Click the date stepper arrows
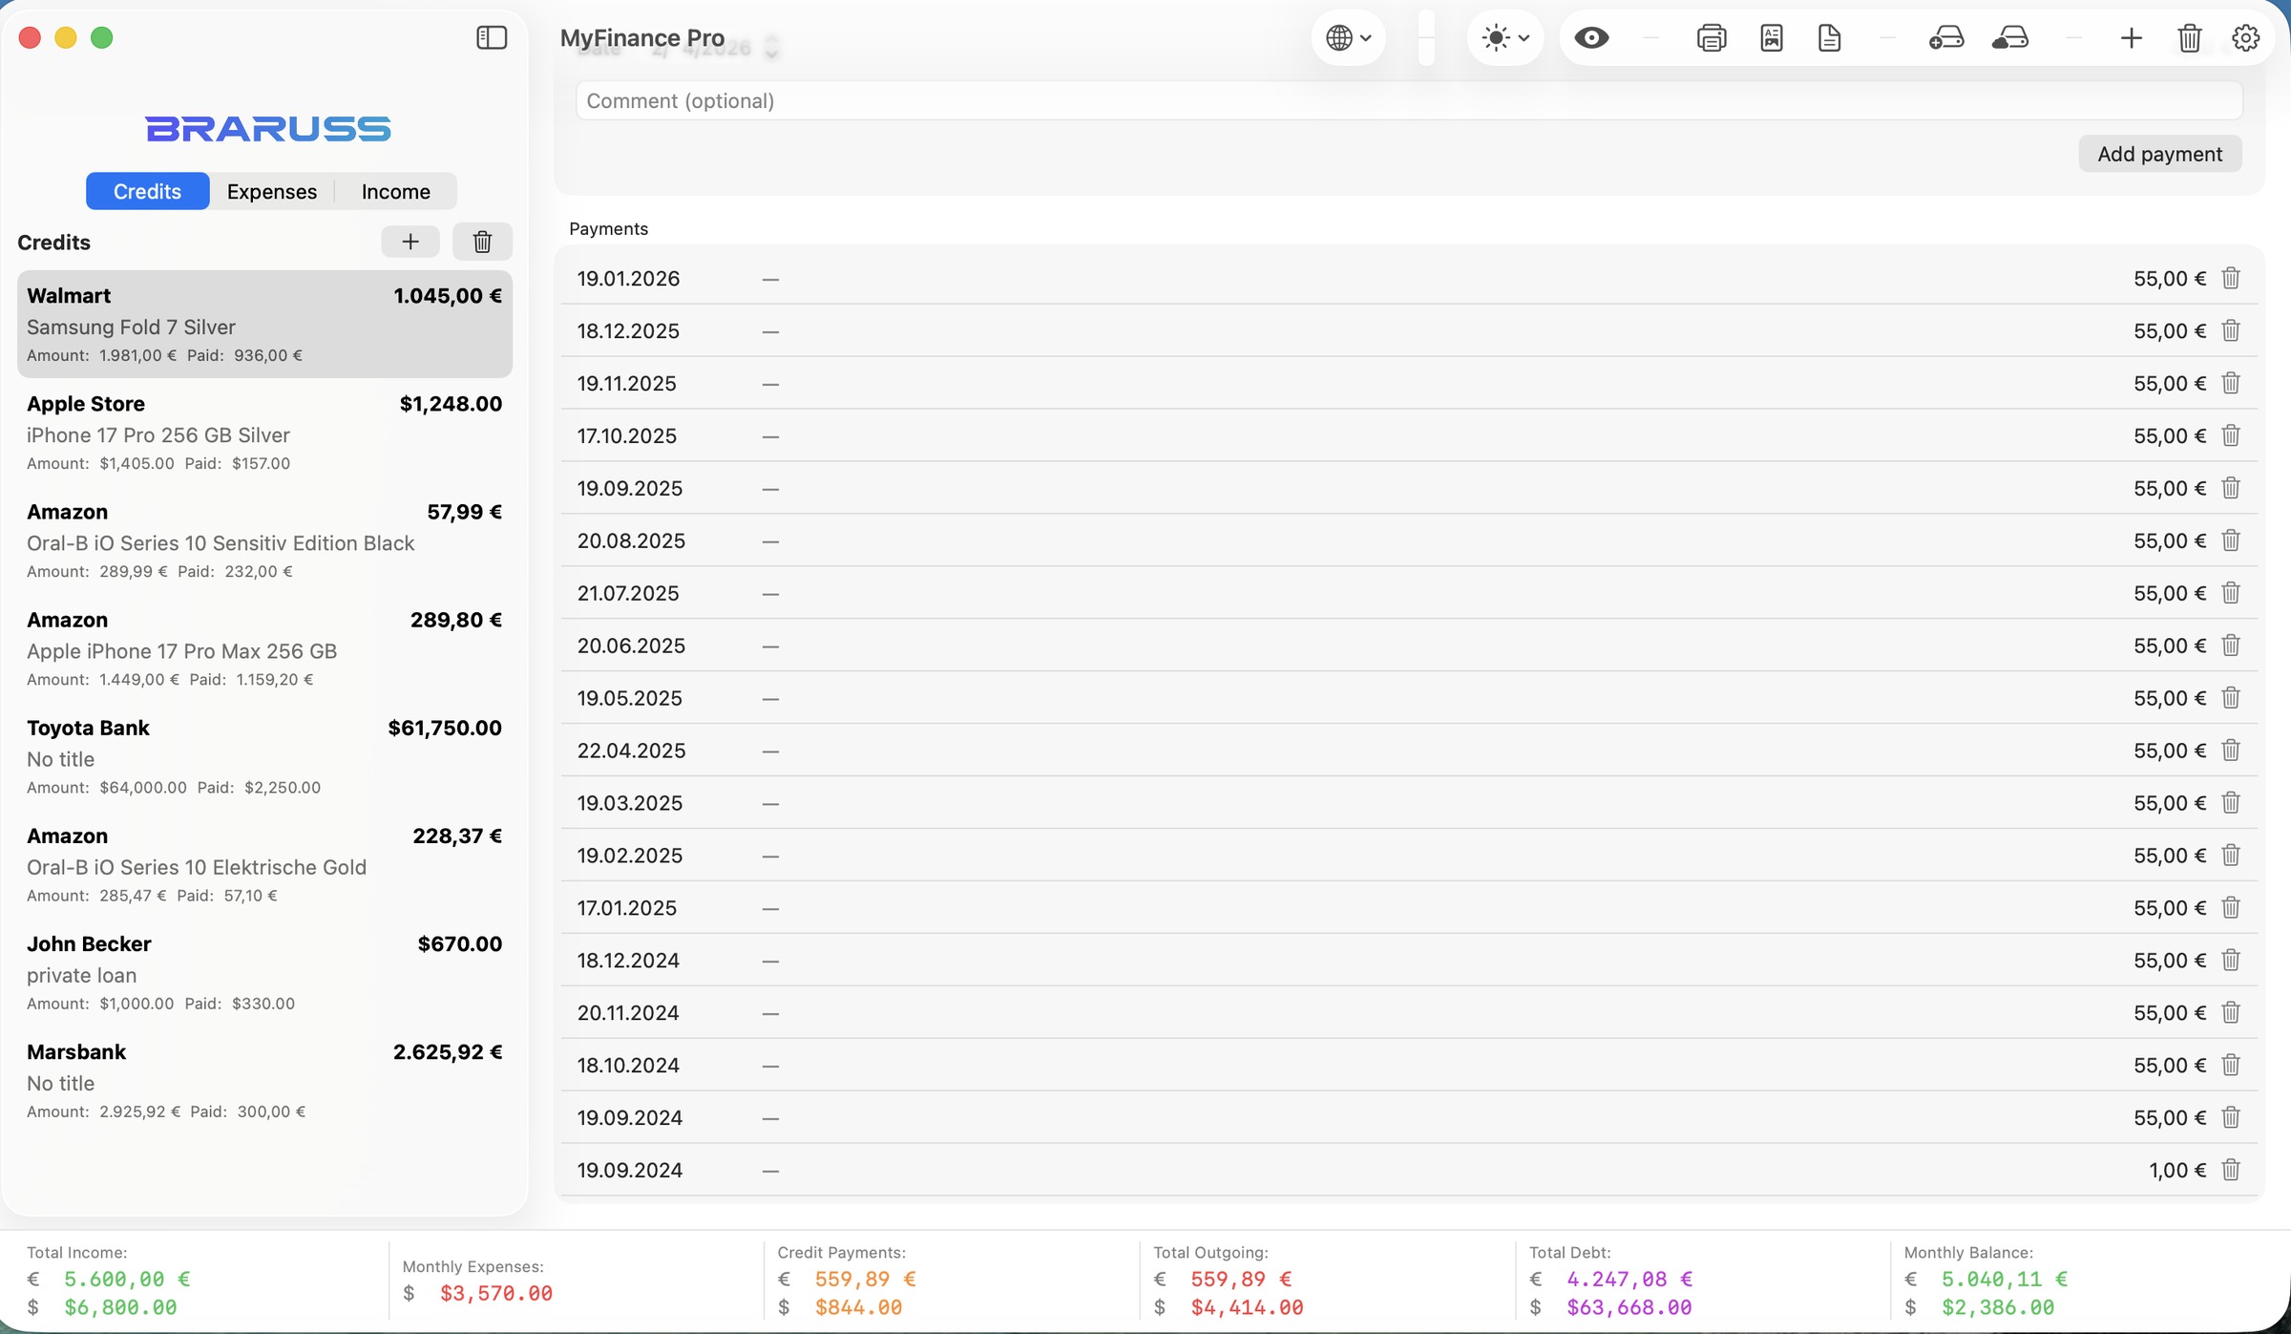The width and height of the screenshot is (2291, 1334). 771,48
